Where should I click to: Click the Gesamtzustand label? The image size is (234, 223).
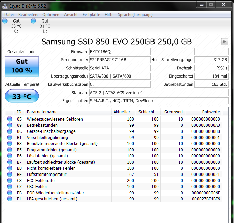[21, 52]
